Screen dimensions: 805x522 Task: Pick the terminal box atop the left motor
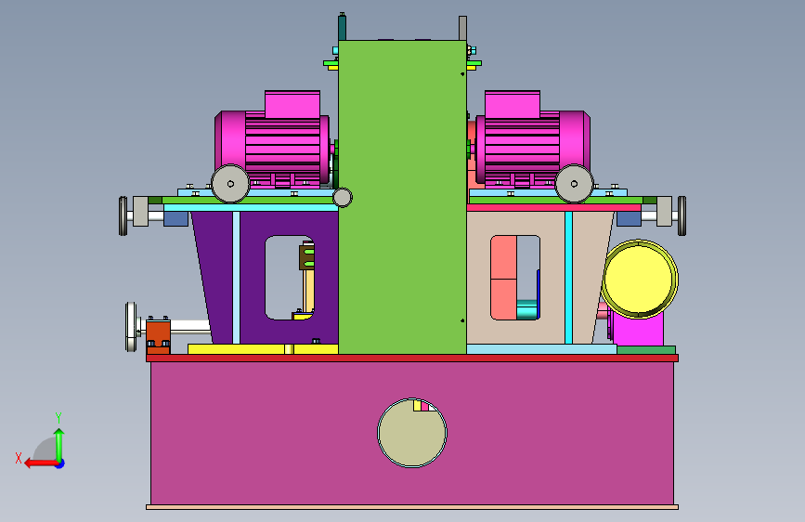click(292, 104)
